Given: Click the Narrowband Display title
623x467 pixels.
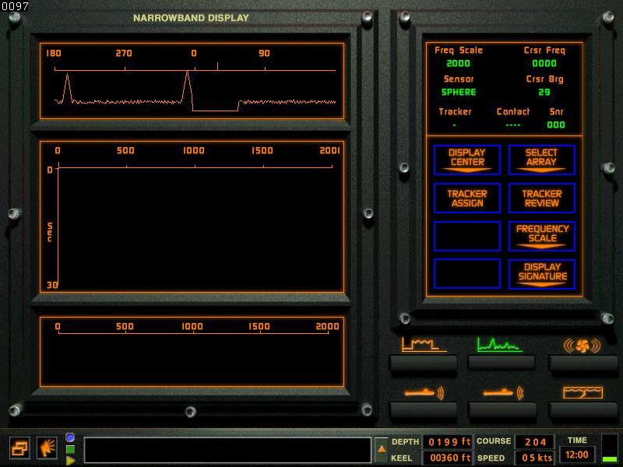Looking at the screenshot, I should [x=191, y=18].
